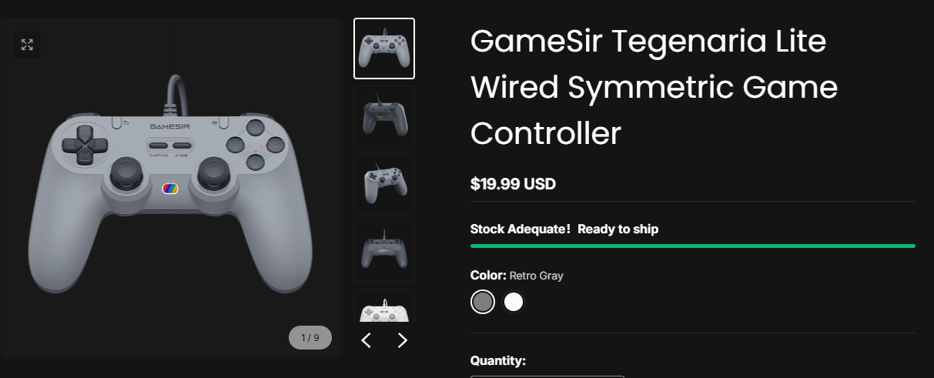Click the Quantity label

coord(497,360)
